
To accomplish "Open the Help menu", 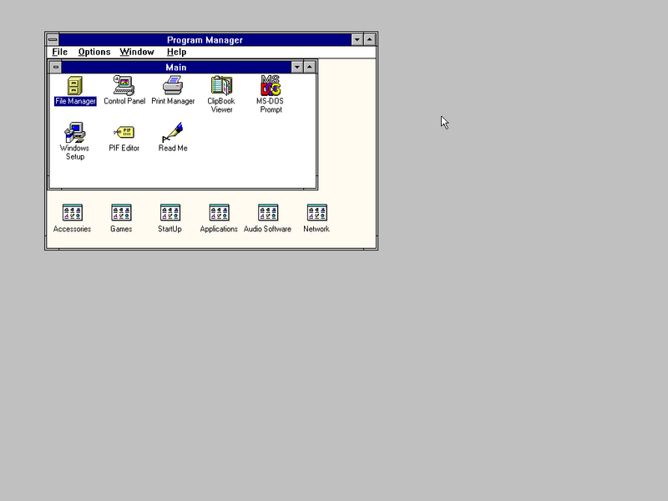I will click(x=176, y=52).
